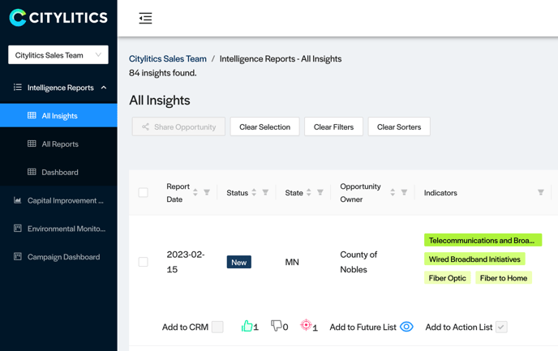558x351 pixels.
Task: Open the Indicators column filter
Action: tap(541, 192)
